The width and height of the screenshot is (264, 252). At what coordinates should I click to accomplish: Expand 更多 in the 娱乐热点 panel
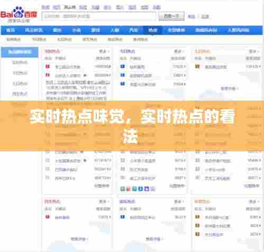click(x=179, y=201)
